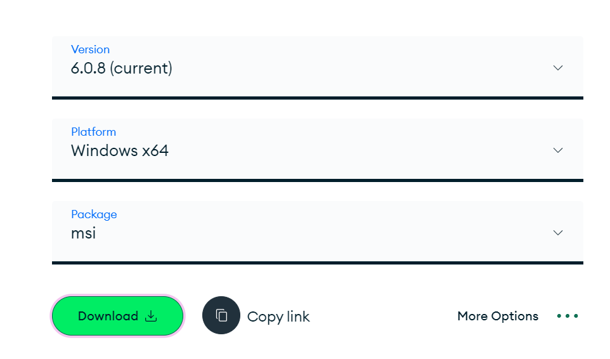The width and height of the screenshot is (610, 359).
Task: Select the 6.0.8 (current) version value
Action: [x=122, y=68]
